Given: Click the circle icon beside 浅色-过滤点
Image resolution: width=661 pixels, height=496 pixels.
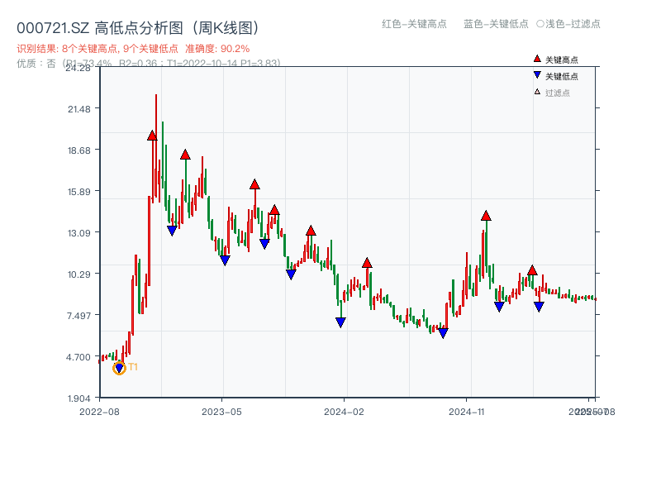Looking at the screenshot, I should (x=539, y=25).
